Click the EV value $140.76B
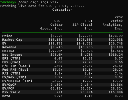The image size is (128, 100). 85,43
